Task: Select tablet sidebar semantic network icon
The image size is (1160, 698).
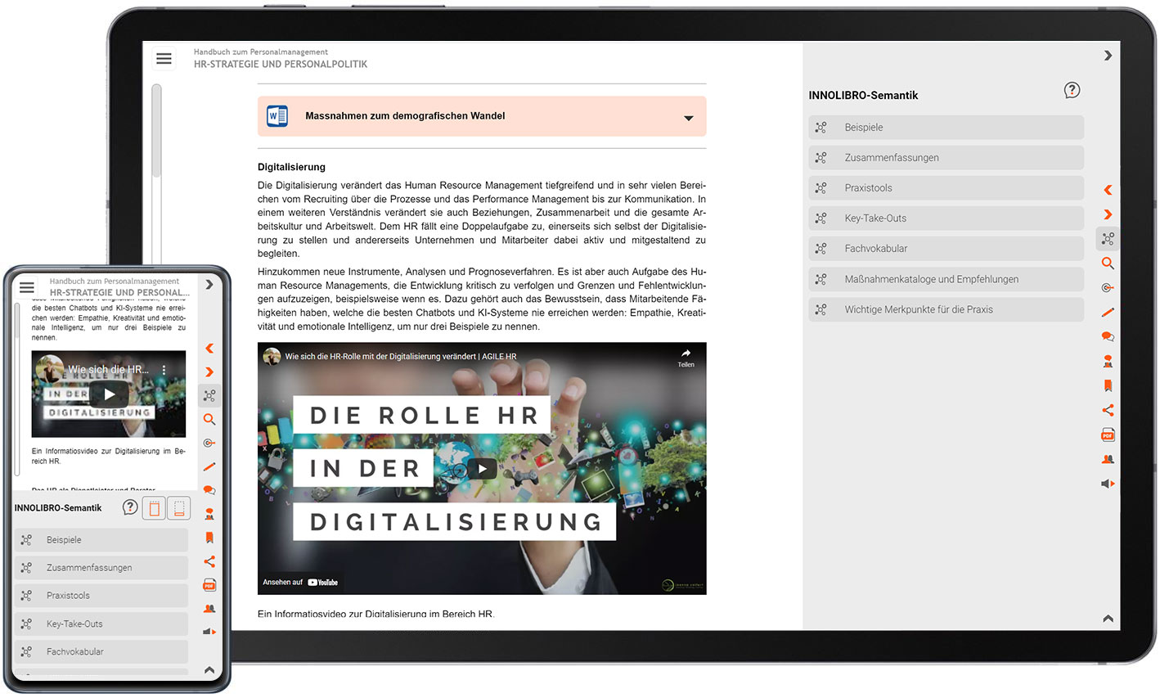Action: pos(1108,239)
